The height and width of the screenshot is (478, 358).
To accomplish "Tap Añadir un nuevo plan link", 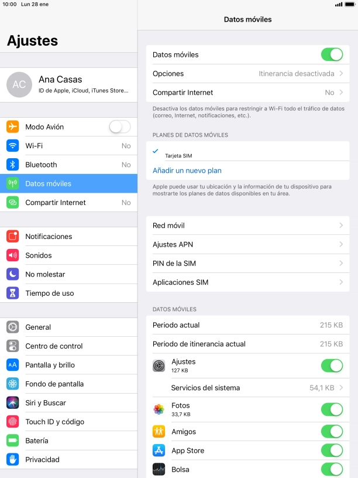I will tap(187, 170).
